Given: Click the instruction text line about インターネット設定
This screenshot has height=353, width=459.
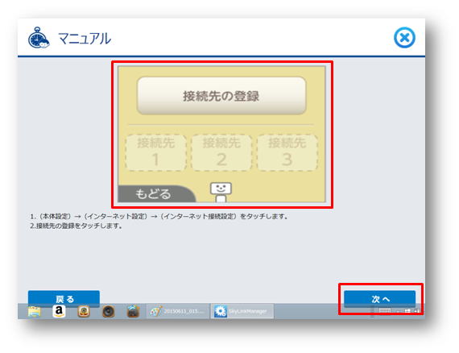Looking at the screenshot, I should [159, 217].
